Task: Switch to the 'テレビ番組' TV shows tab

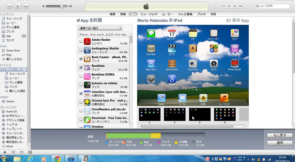Action: (x=185, y=14)
